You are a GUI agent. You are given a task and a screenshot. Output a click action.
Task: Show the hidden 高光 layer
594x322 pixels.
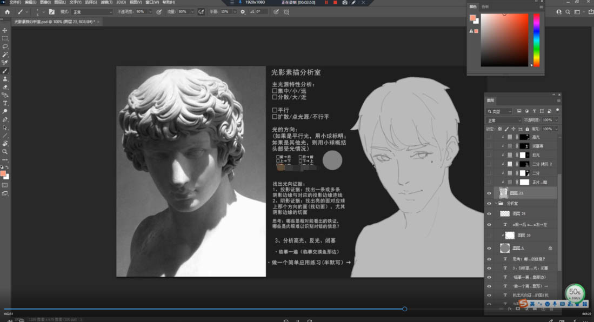coord(489,137)
